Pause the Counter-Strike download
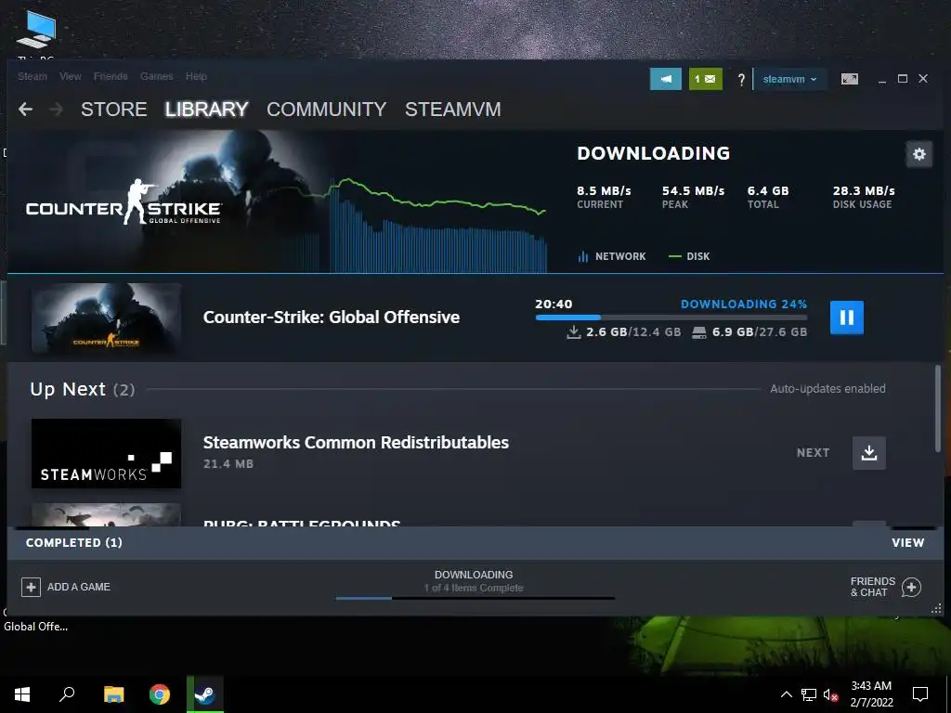The width and height of the screenshot is (951, 713). [x=847, y=318]
